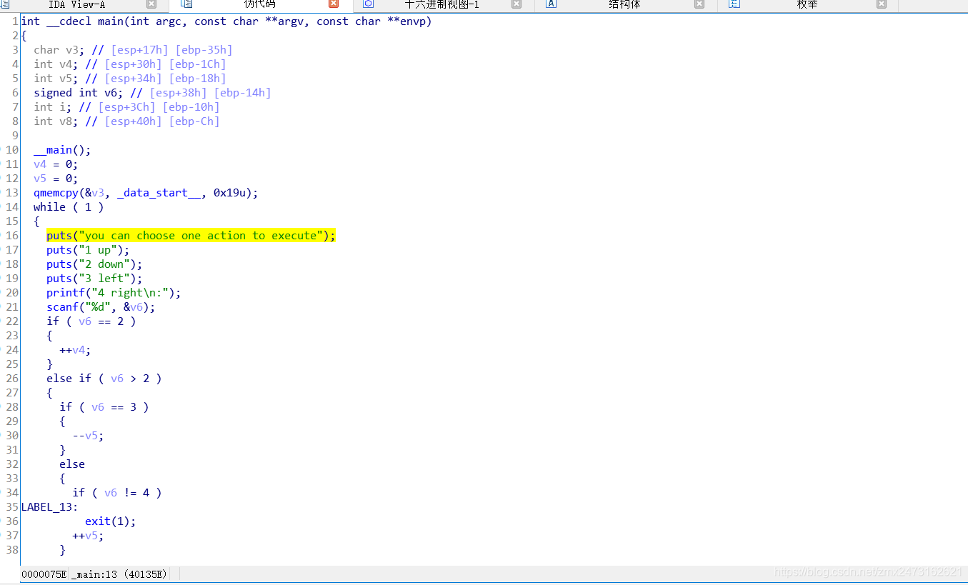Click the enums tab list icon
This screenshot has height=585, width=968.
click(734, 4)
